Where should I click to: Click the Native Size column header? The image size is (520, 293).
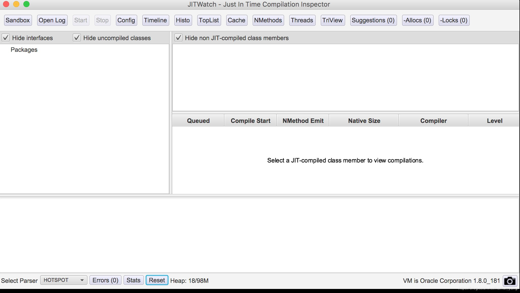click(x=364, y=121)
